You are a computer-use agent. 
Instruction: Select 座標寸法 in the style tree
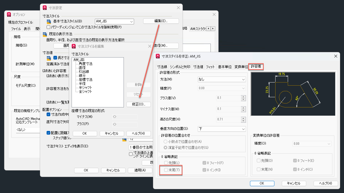coord(86,80)
